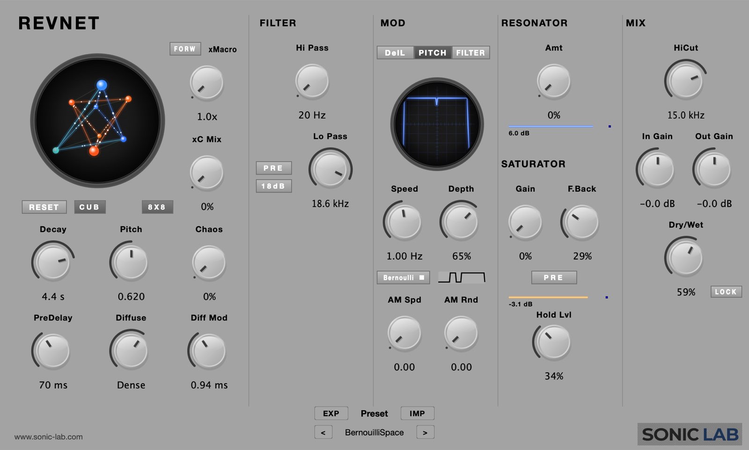Click the modulation waveform scope display
The height and width of the screenshot is (450, 749).
tap(437, 124)
